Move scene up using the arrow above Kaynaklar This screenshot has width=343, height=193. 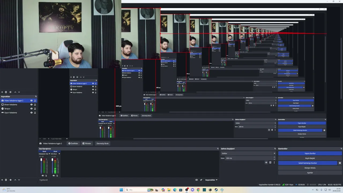[x=15, y=92]
